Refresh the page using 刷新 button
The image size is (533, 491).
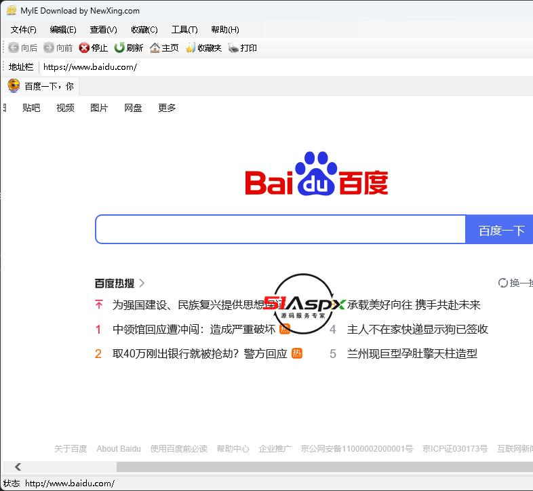click(128, 47)
